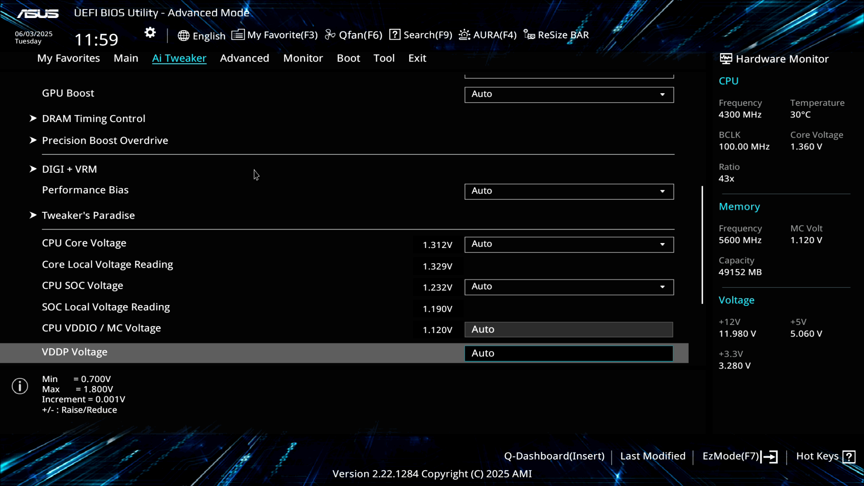This screenshot has width=864, height=486.
Task: Switch to EzMode(F7)
Action: pos(739,456)
